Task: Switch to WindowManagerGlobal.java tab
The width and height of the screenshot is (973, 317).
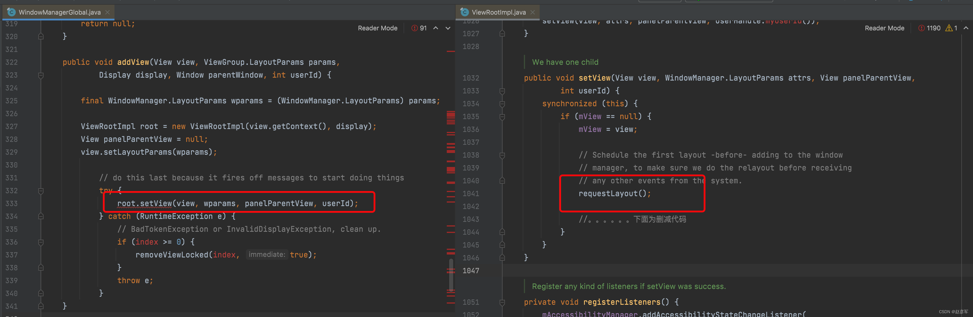Action: (59, 12)
